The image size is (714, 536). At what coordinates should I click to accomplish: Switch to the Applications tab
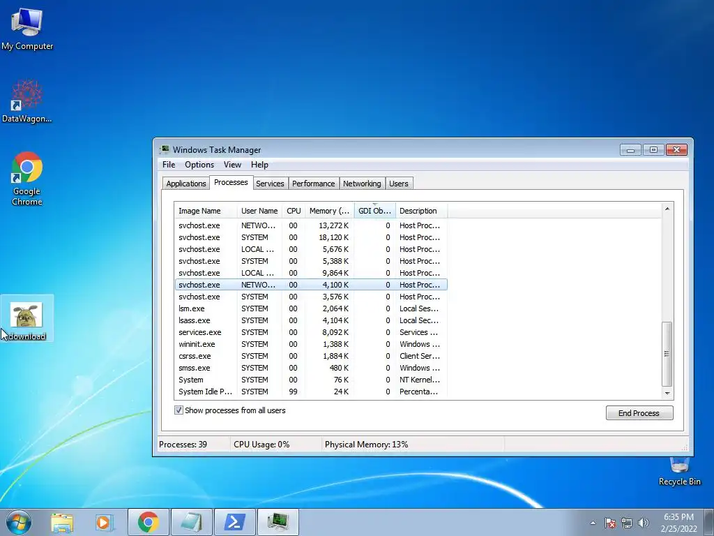185,184
